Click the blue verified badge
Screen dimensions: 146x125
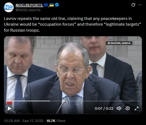point(57,5)
